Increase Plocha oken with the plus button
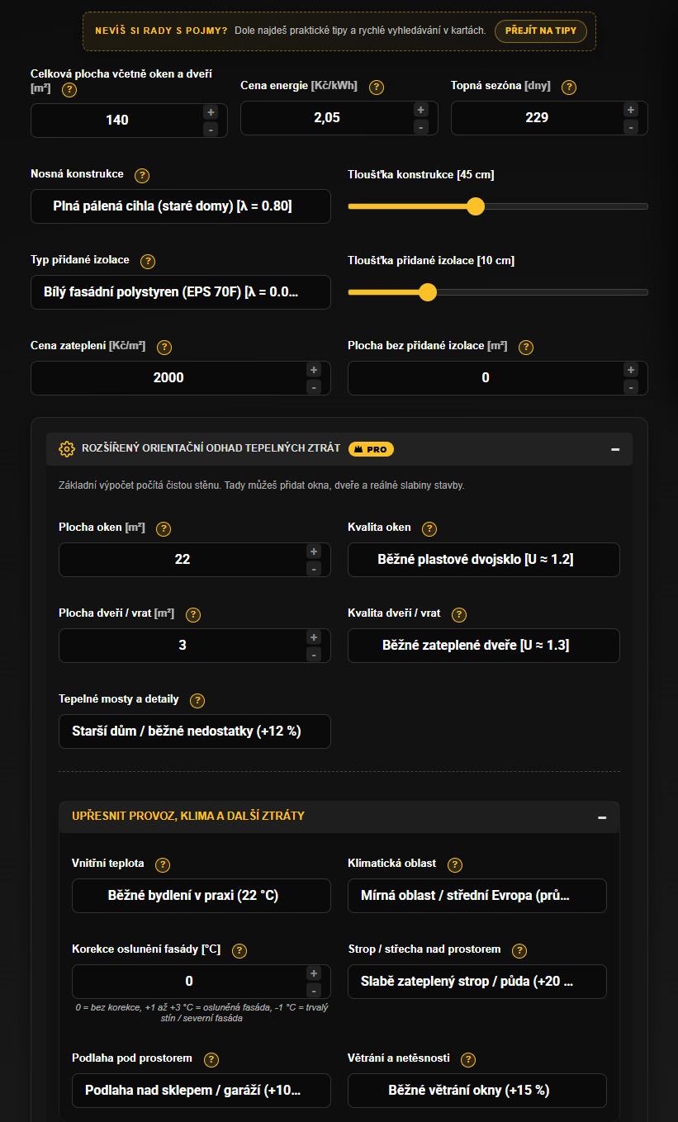The width and height of the screenshot is (678, 1122). point(314,552)
